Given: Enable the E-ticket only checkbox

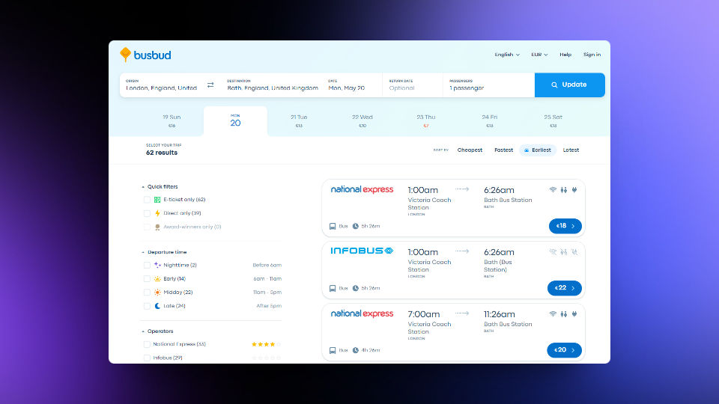Looking at the screenshot, I should click(x=147, y=200).
